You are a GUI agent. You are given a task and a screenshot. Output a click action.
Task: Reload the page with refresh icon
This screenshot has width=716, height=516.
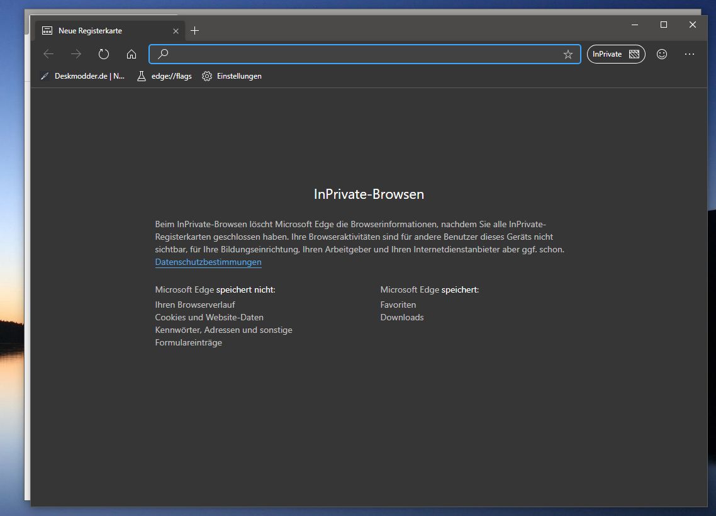pos(104,54)
